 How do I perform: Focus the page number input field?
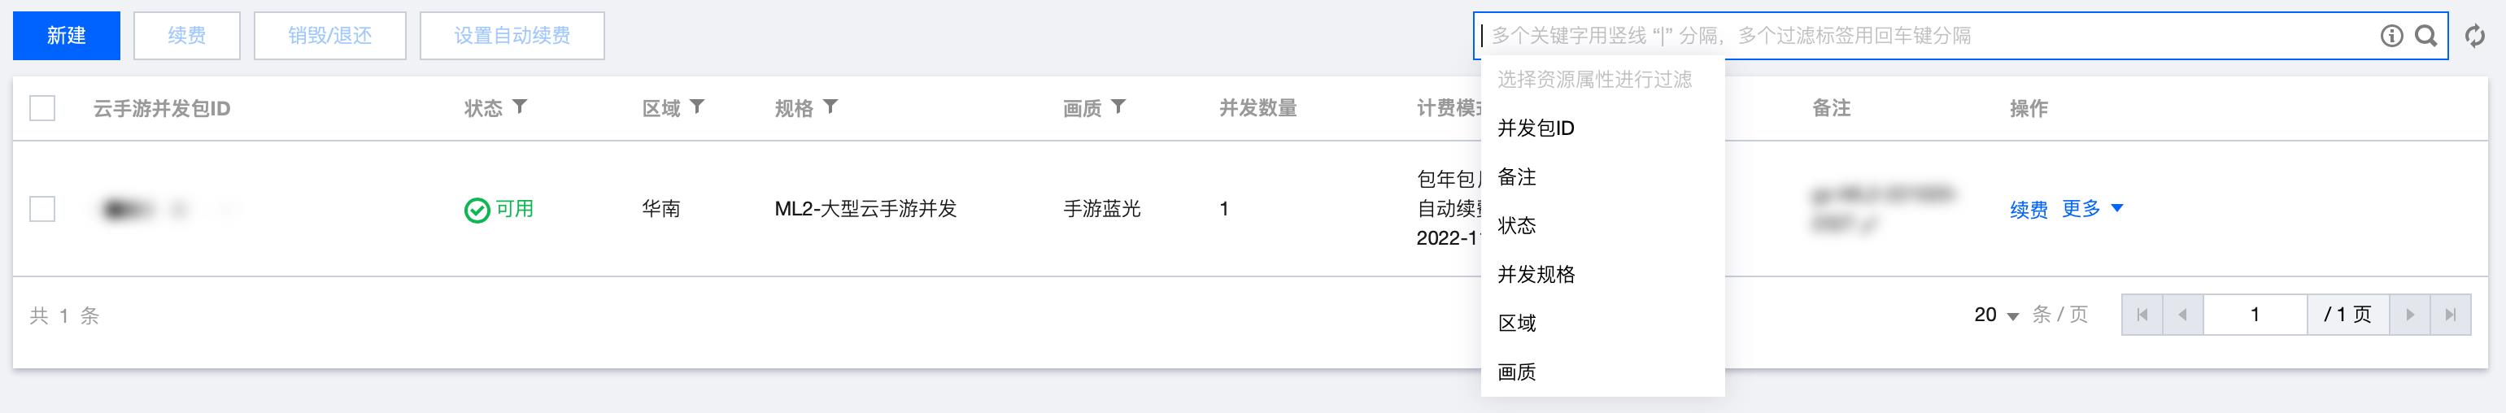click(x=2255, y=315)
